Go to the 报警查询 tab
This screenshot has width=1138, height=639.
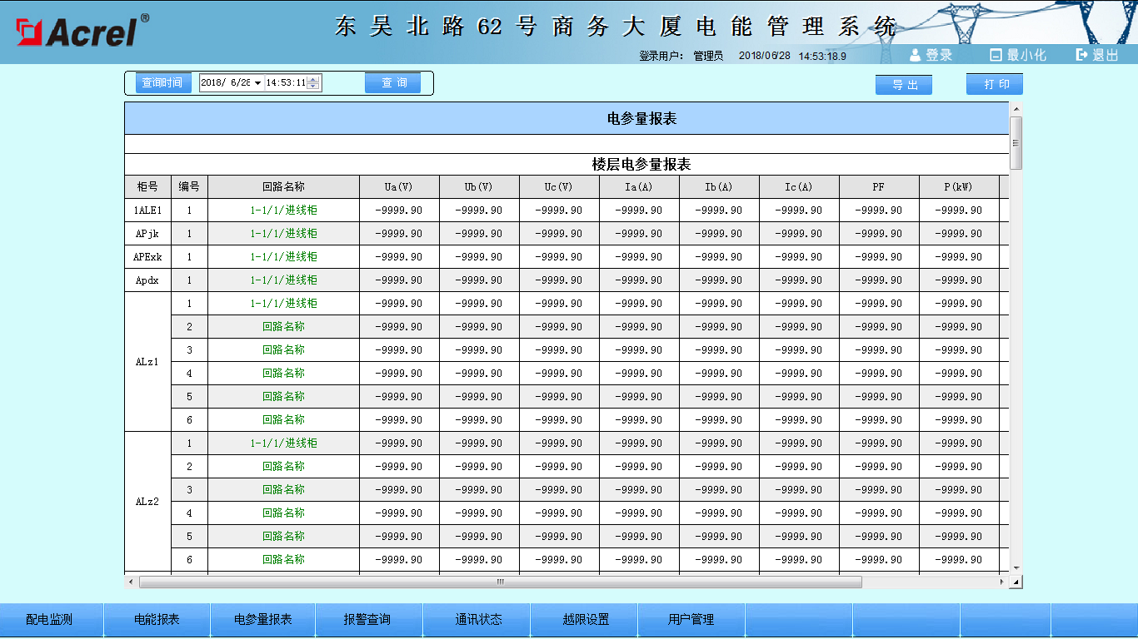click(x=367, y=620)
